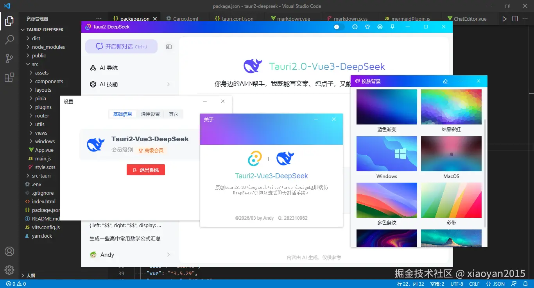Pin the Tauri2-DeepSeek window with pin icon
Viewport: 534px width, 288px height.
tap(392, 27)
